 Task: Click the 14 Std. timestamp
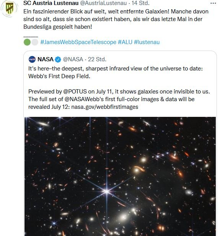[140, 3]
